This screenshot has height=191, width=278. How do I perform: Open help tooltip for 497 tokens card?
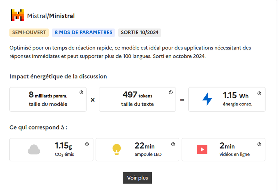tap(171, 93)
